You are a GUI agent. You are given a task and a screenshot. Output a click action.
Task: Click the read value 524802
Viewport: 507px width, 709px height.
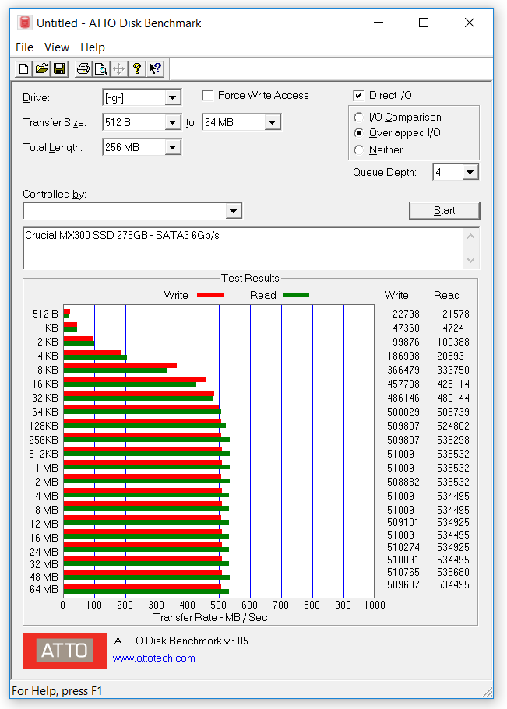click(x=453, y=426)
